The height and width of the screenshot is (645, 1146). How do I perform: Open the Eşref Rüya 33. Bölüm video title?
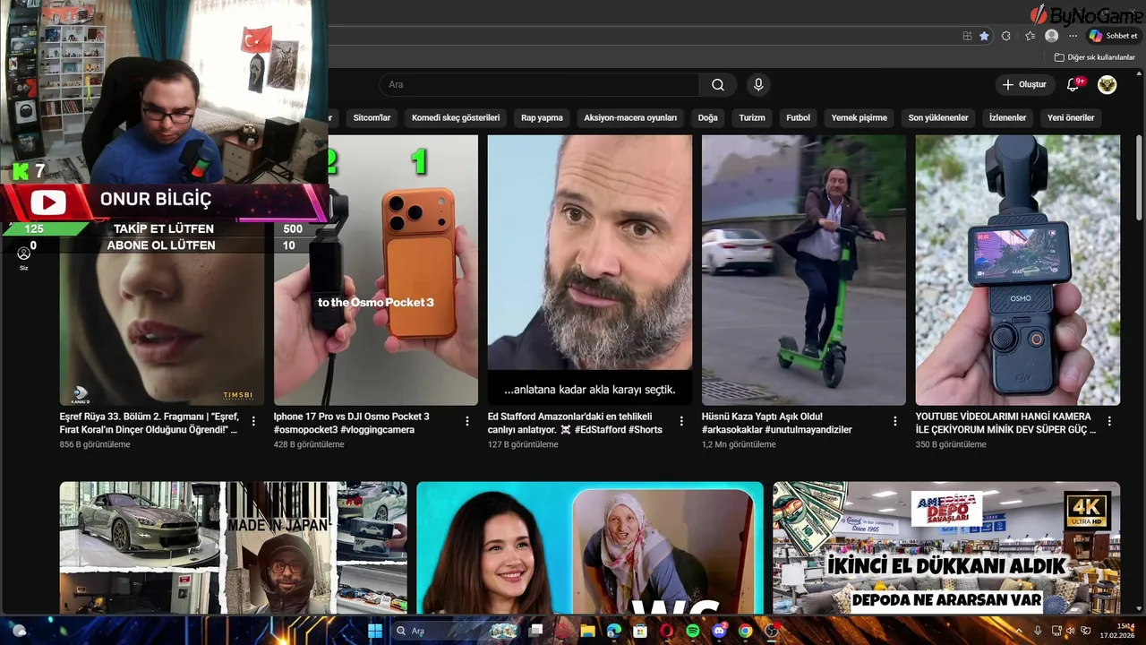(150, 423)
